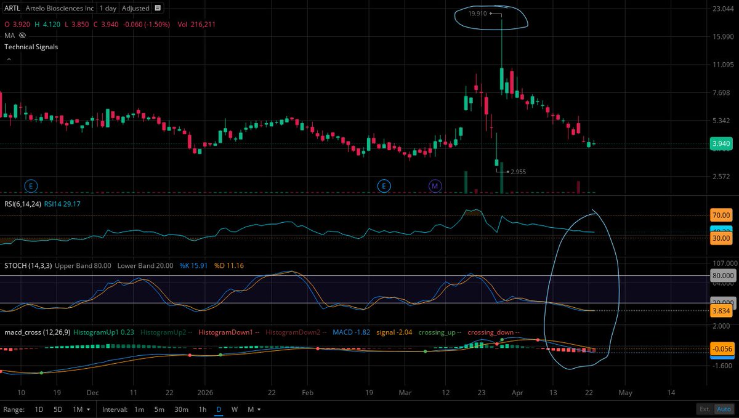This screenshot has width=739, height=418.
Task: Click the RSI(6,14,24) indicator label
Action: (x=22, y=204)
